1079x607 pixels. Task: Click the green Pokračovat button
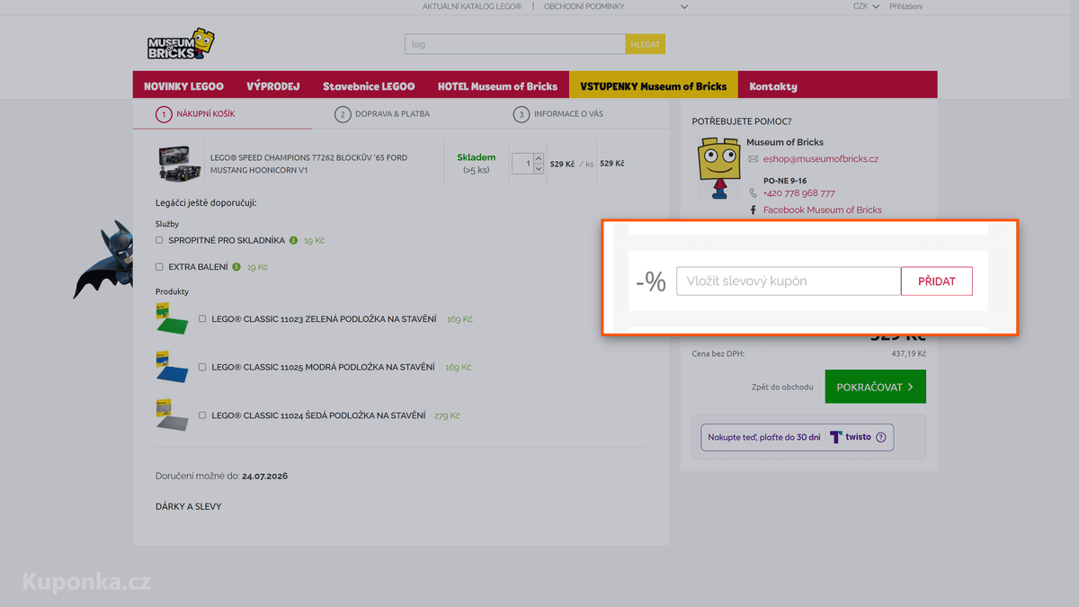coord(875,387)
